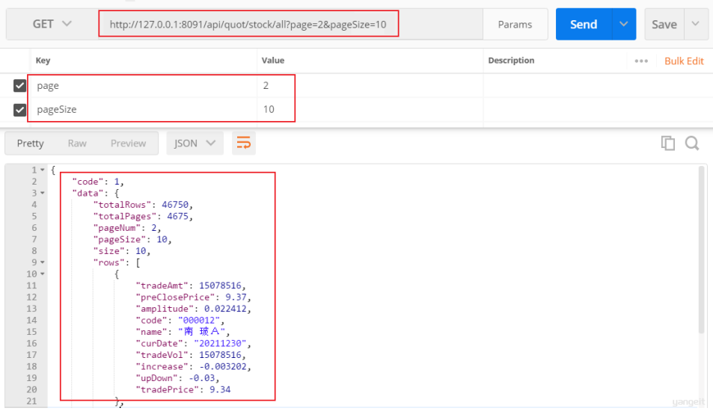Open the JSON format dropdown
This screenshot has height=414, width=713.
pyautogui.click(x=195, y=143)
